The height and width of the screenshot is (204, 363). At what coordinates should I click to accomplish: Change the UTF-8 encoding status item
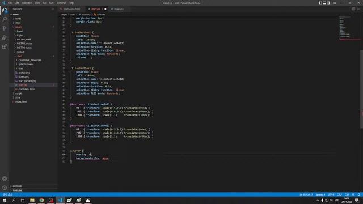[331, 194]
